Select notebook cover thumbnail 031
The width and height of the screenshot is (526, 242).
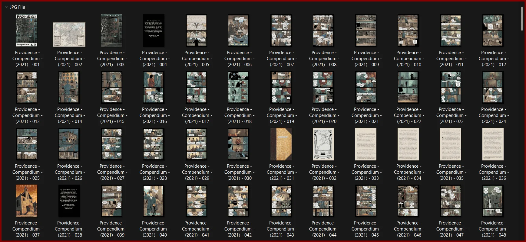[x=281, y=144]
